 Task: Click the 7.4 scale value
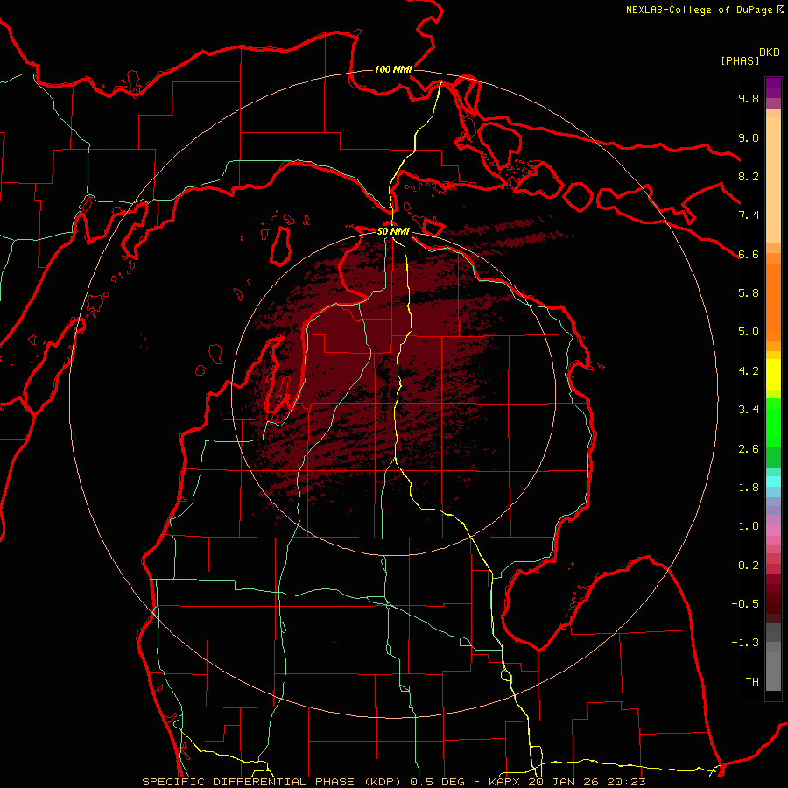pos(749,215)
